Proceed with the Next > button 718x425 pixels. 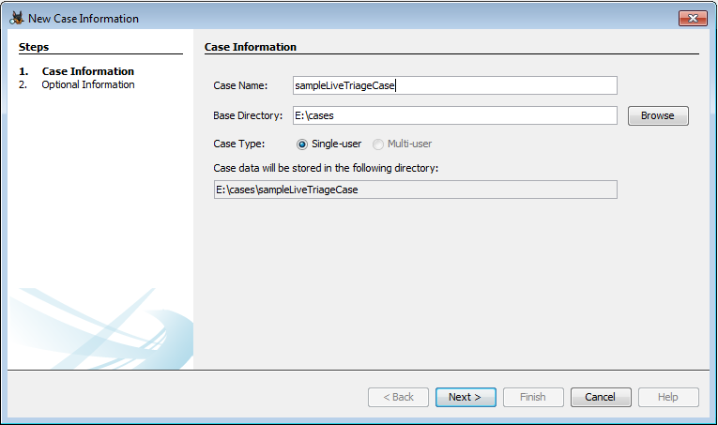(x=465, y=397)
